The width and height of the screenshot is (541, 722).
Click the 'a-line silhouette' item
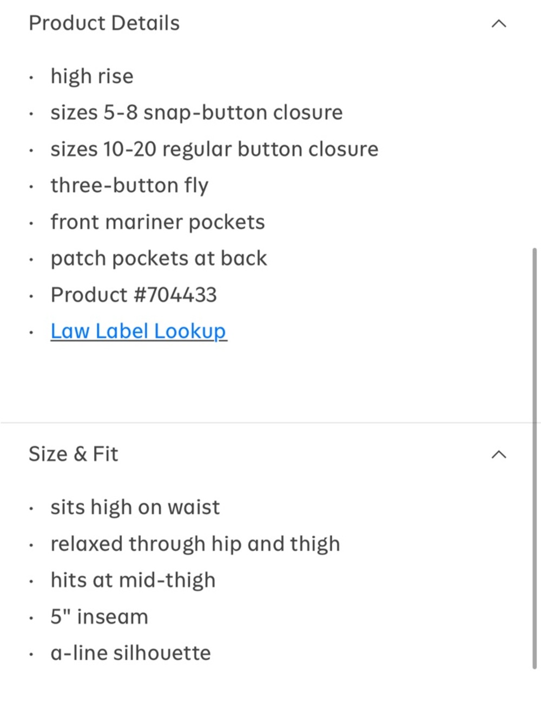(x=130, y=653)
